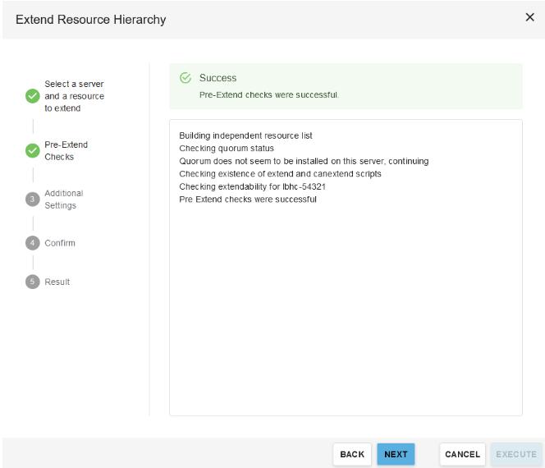Open the Pre-Extend Checks step label
The height and width of the screenshot is (468, 545).
66,150
